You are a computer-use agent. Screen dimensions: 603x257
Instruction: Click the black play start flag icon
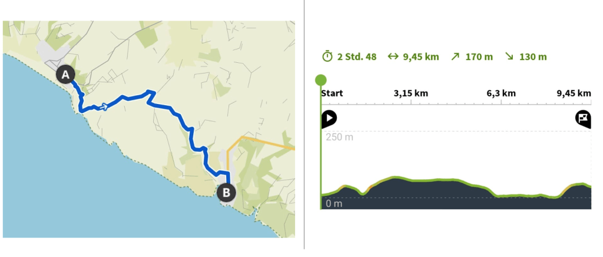[329, 118]
